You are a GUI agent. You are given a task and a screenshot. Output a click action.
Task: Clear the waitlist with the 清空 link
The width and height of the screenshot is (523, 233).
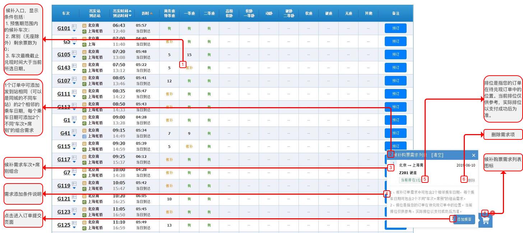[x=438, y=155]
